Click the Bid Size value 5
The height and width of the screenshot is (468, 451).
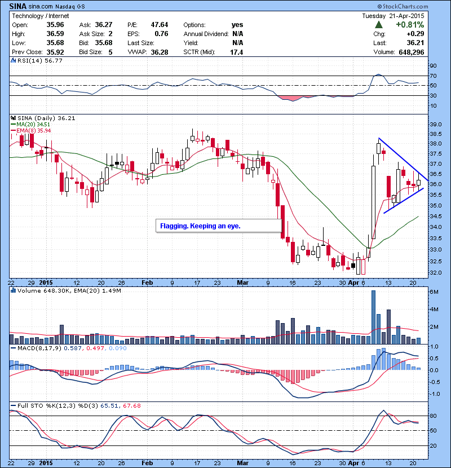(x=110, y=52)
